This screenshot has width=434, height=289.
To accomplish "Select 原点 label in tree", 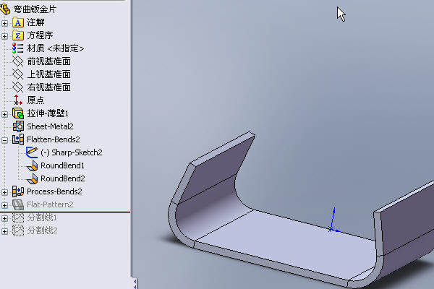I will 35,100.
